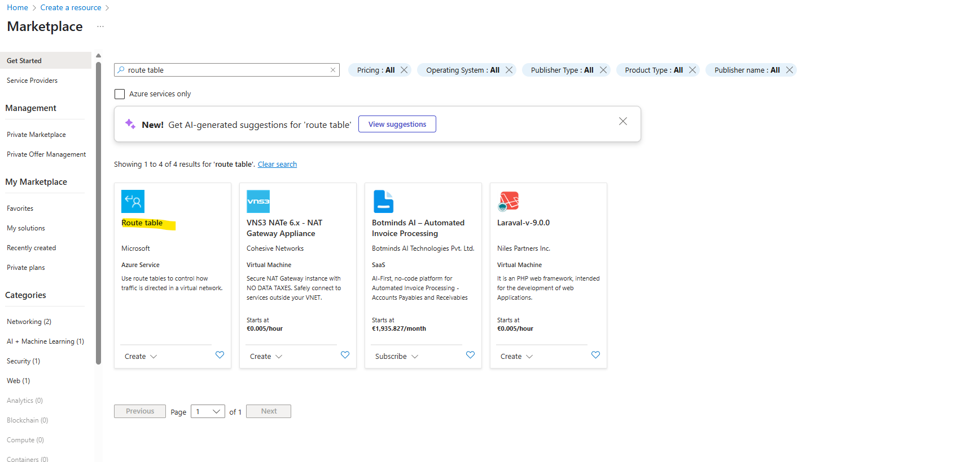Go to Create a resource breadcrumb
This screenshot has width=969, height=462.
coord(71,7)
